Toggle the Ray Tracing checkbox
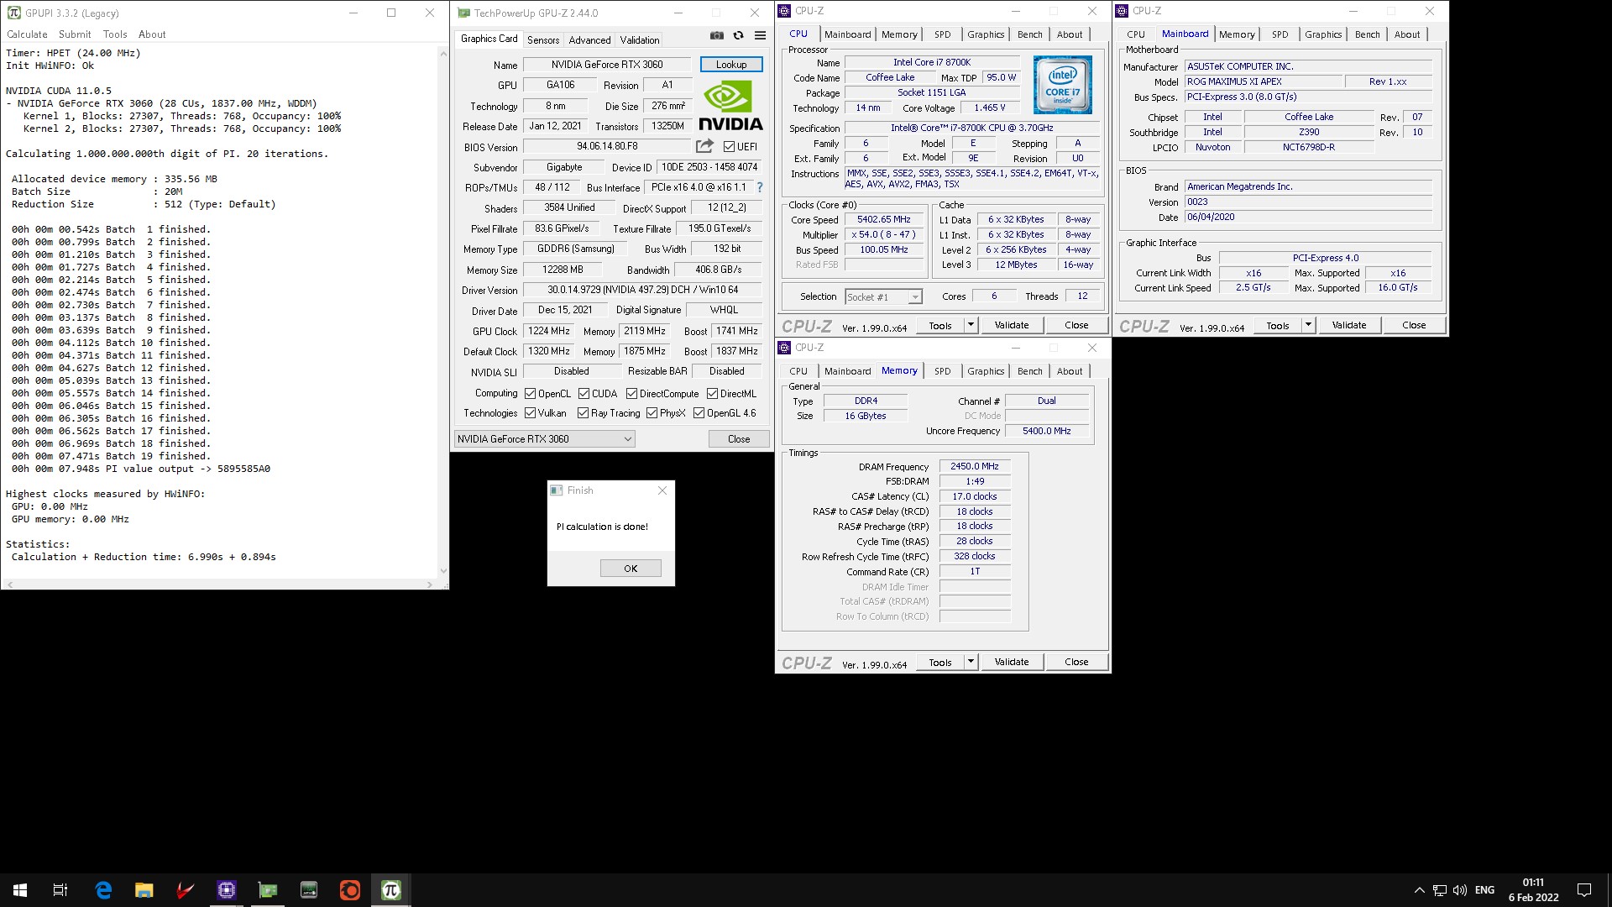The width and height of the screenshot is (1612, 907). click(x=583, y=413)
